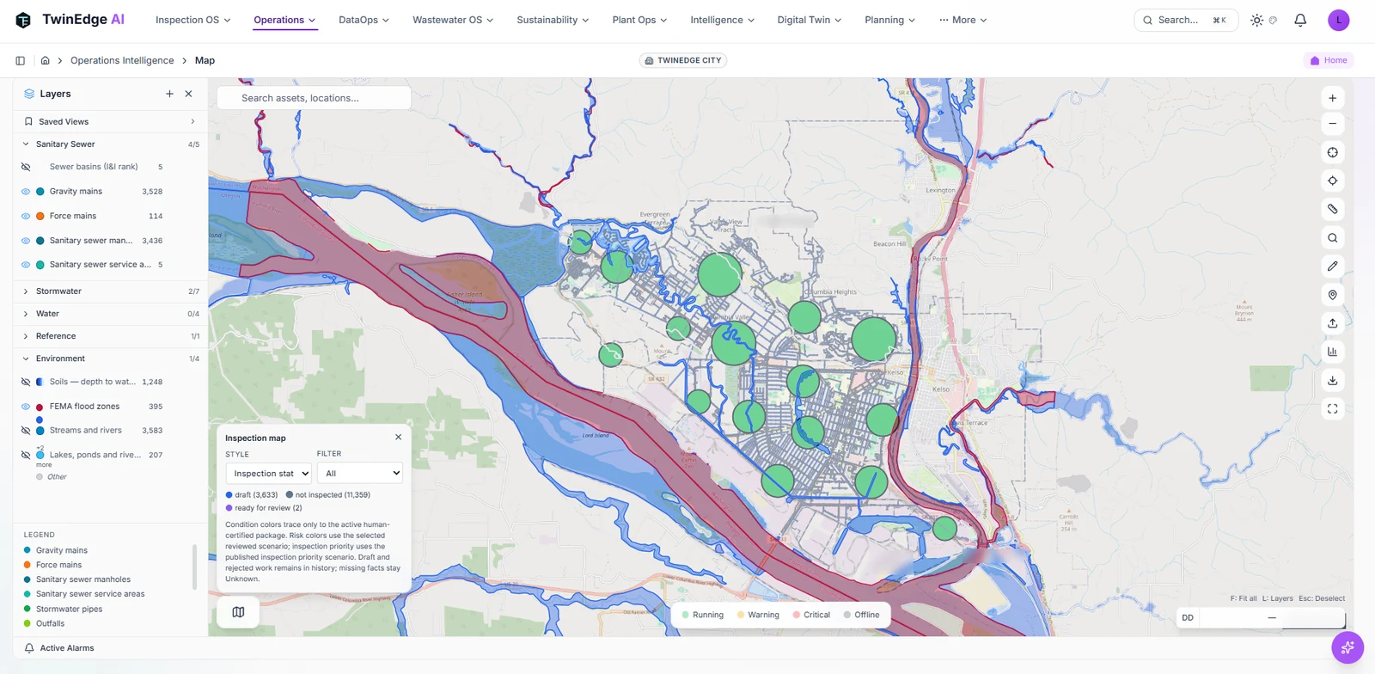
Task: Hide the Gravity mains layer
Action: point(26,192)
